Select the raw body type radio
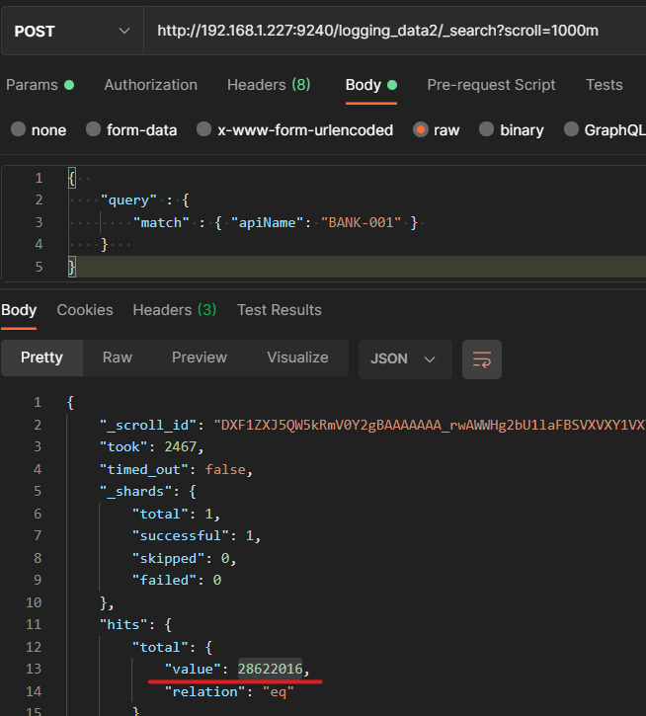The width and height of the screenshot is (646, 716). tap(421, 129)
